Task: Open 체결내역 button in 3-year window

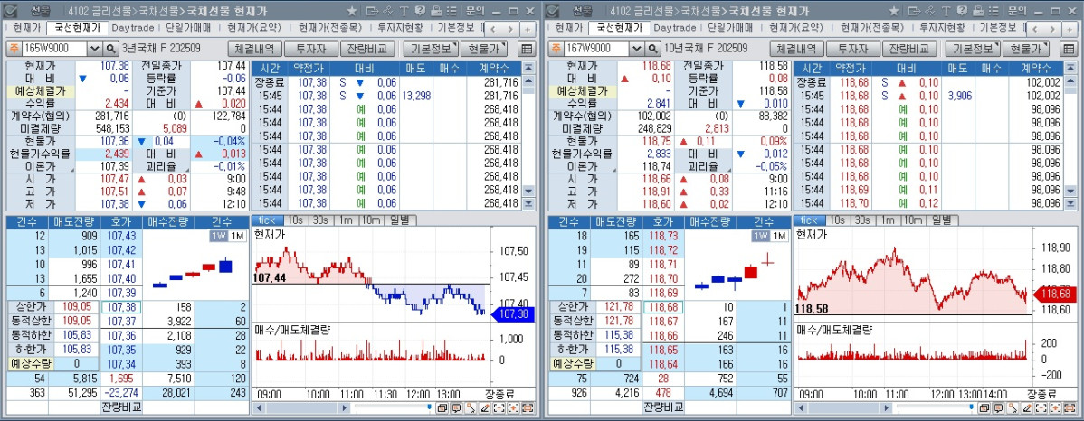Action: point(255,49)
